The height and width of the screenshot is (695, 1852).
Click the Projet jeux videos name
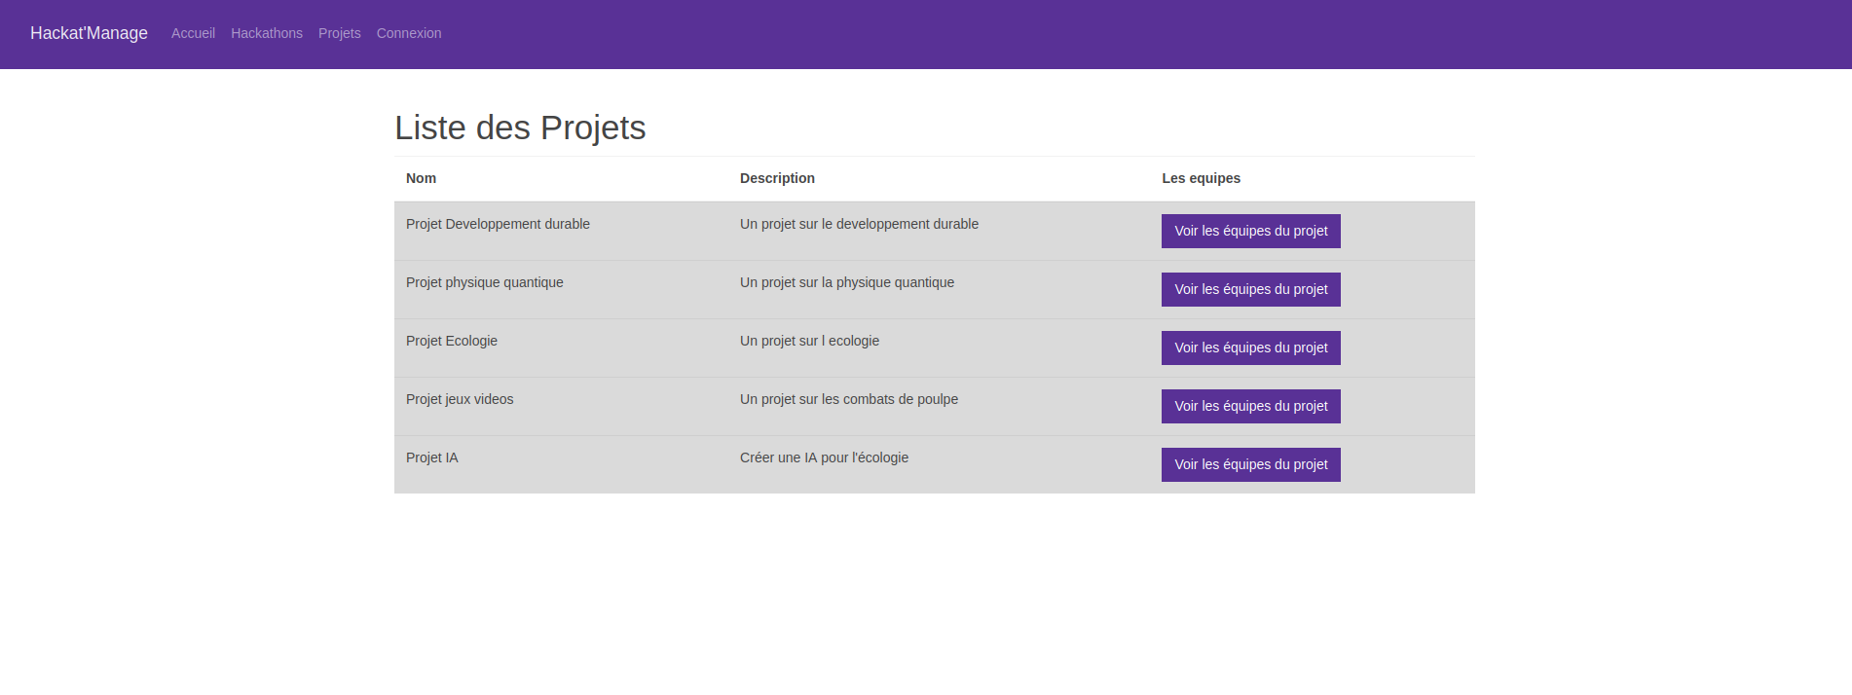click(460, 399)
